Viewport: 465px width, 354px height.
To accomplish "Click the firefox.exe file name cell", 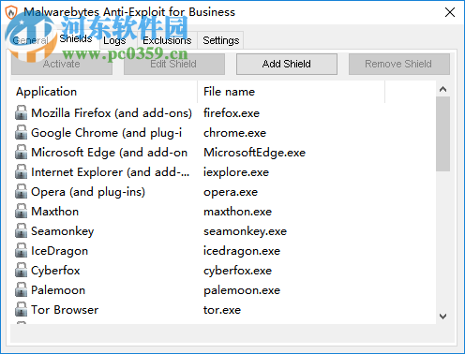I will pos(232,113).
